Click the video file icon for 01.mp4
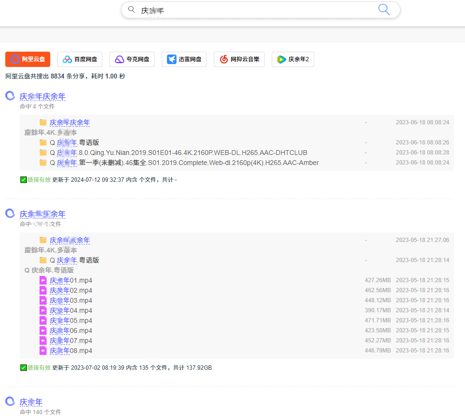 [x=43, y=280]
